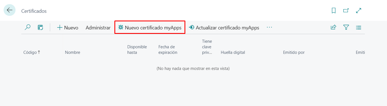Go back with the arrow button
Screen dimensions: 387x106
(9, 10)
